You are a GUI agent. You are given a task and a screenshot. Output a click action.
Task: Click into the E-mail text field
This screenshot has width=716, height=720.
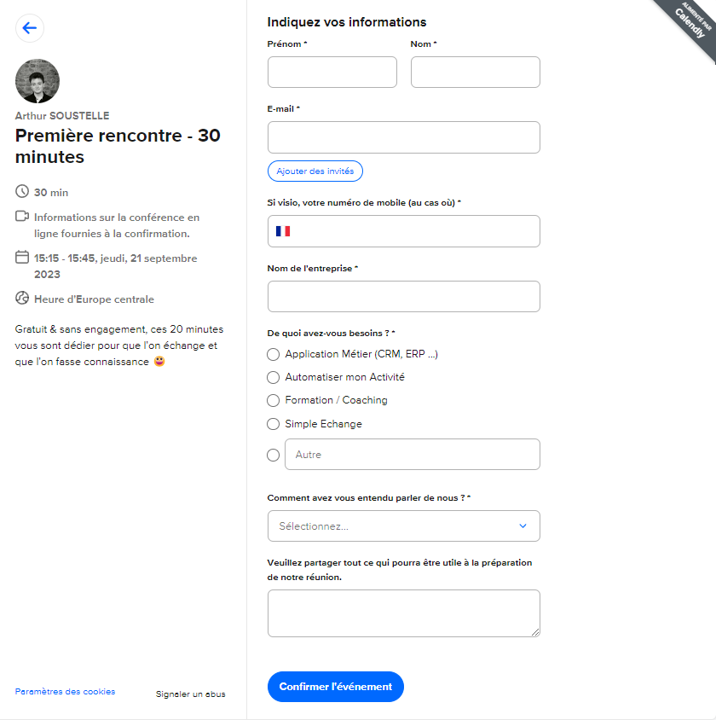coord(403,137)
